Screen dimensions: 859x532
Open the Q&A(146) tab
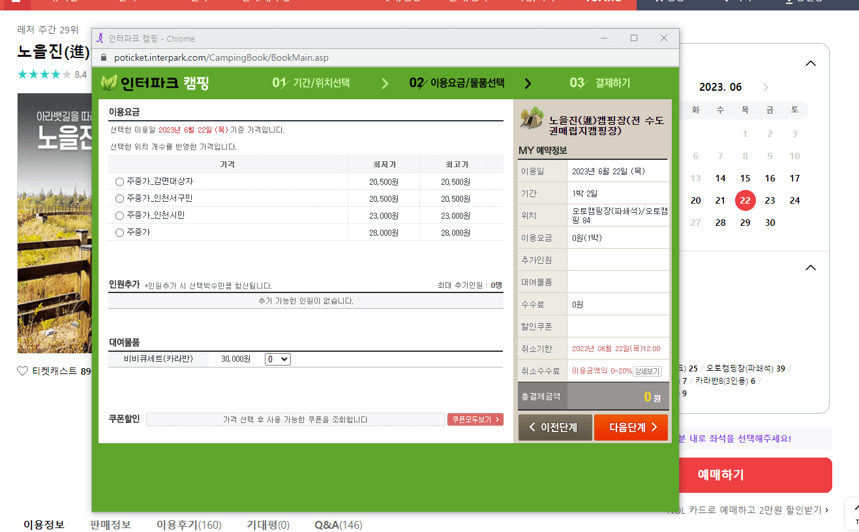(x=338, y=525)
